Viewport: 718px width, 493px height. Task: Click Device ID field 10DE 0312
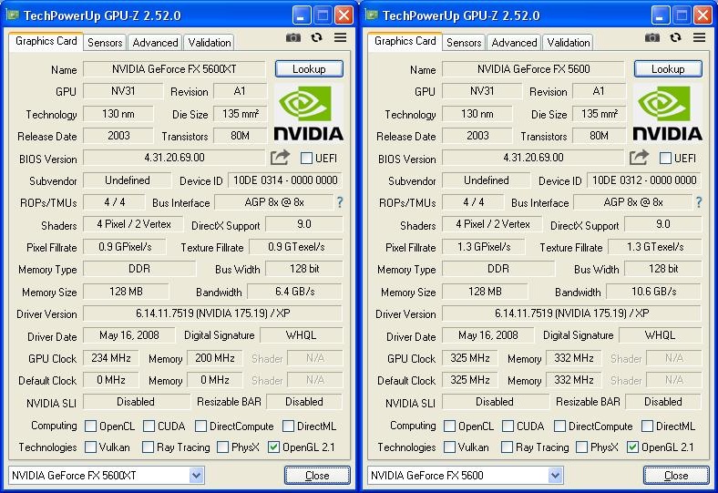click(644, 180)
